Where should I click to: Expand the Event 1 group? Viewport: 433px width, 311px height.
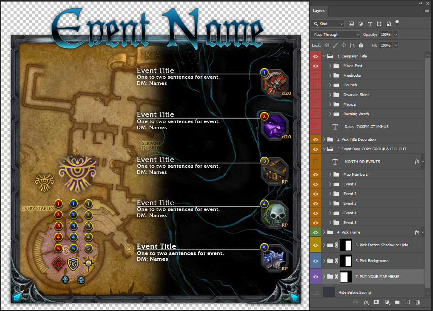point(330,184)
